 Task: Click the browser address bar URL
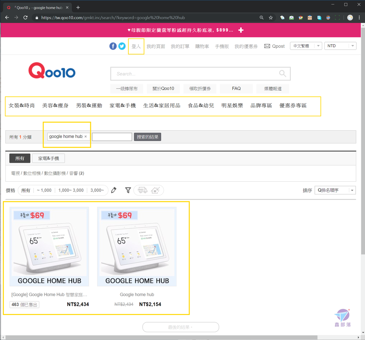[113, 18]
